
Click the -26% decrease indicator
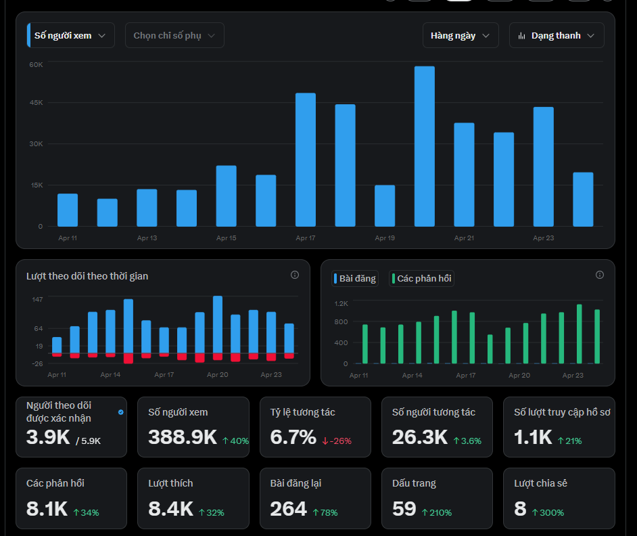(337, 441)
